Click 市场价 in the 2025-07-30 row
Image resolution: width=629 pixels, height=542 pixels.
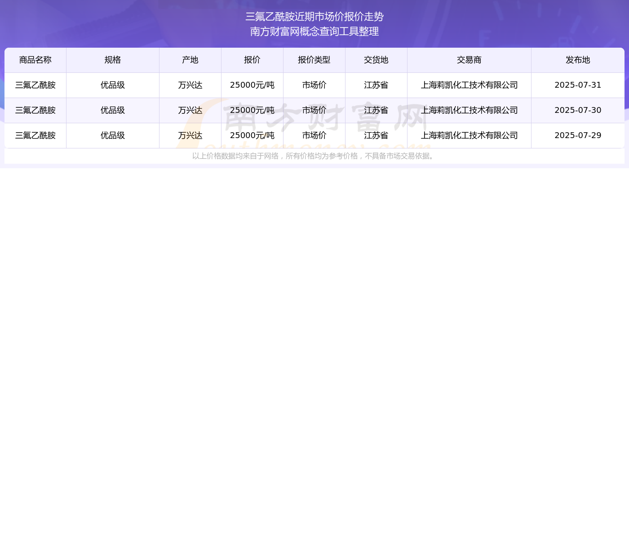(314, 110)
